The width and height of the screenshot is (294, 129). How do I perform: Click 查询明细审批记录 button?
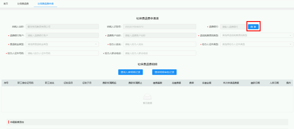pyautogui.click(x=164, y=72)
